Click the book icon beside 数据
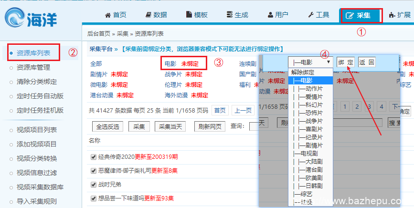 pos(149,15)
